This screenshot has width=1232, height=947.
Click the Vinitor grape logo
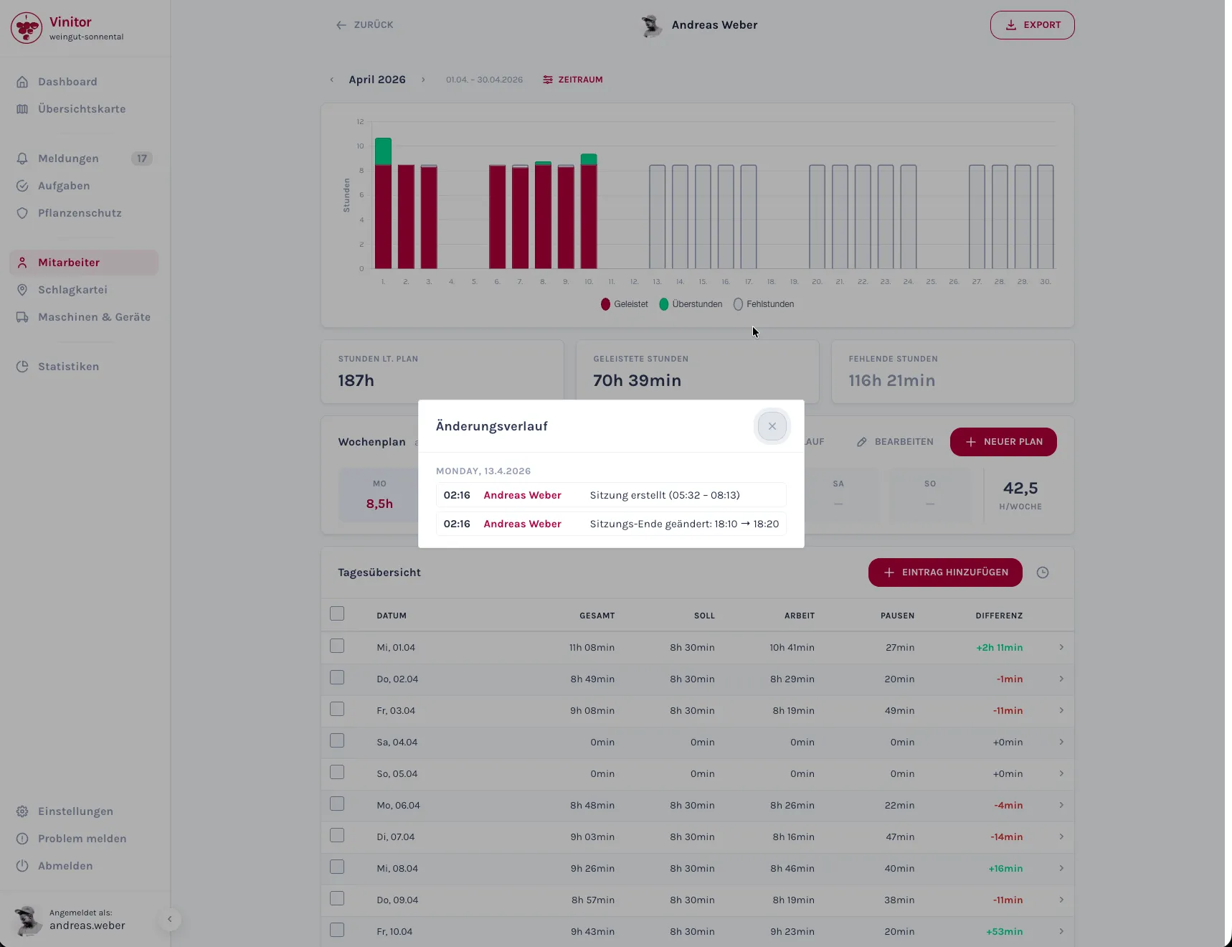pos(27,28)
